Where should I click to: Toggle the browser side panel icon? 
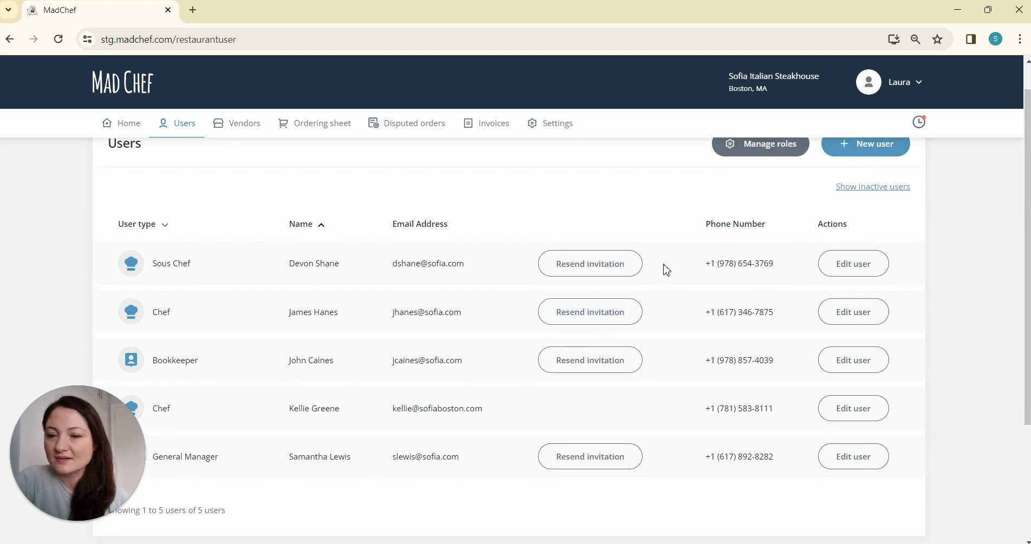tap(971, 40)
